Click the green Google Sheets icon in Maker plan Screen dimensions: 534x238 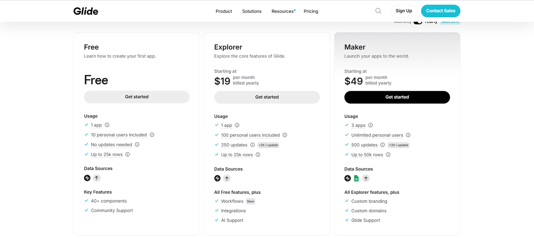pyautogui.click(x=356, y=178)
